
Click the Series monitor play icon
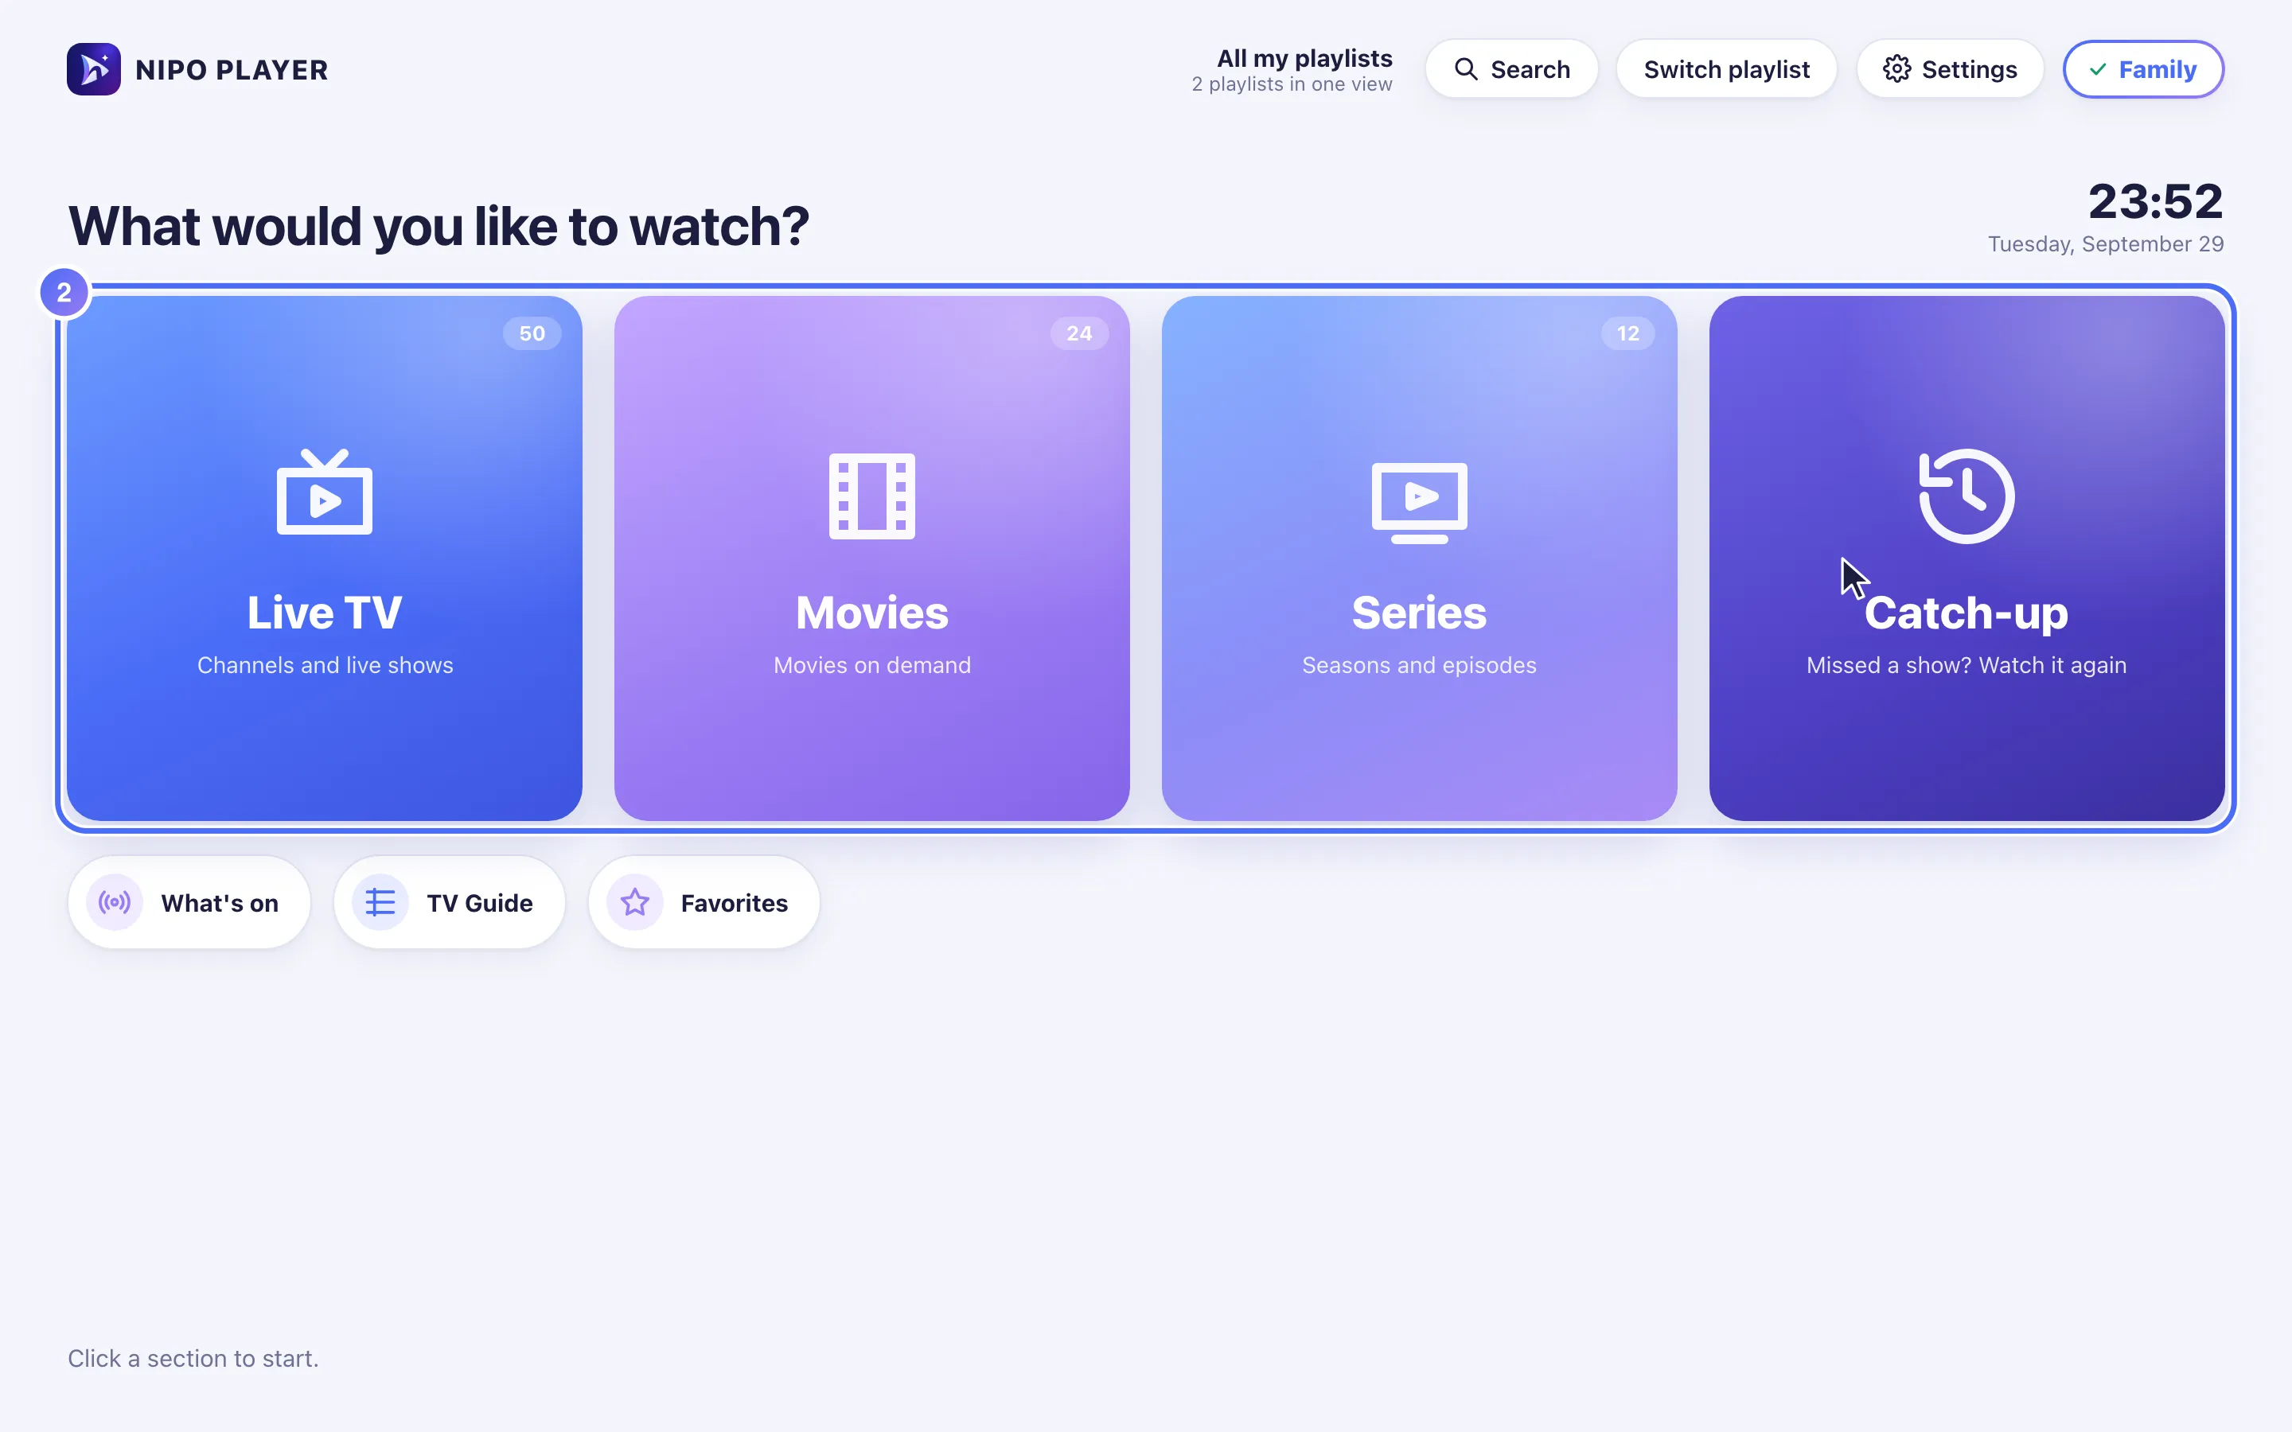click(x=1420, y=502)
